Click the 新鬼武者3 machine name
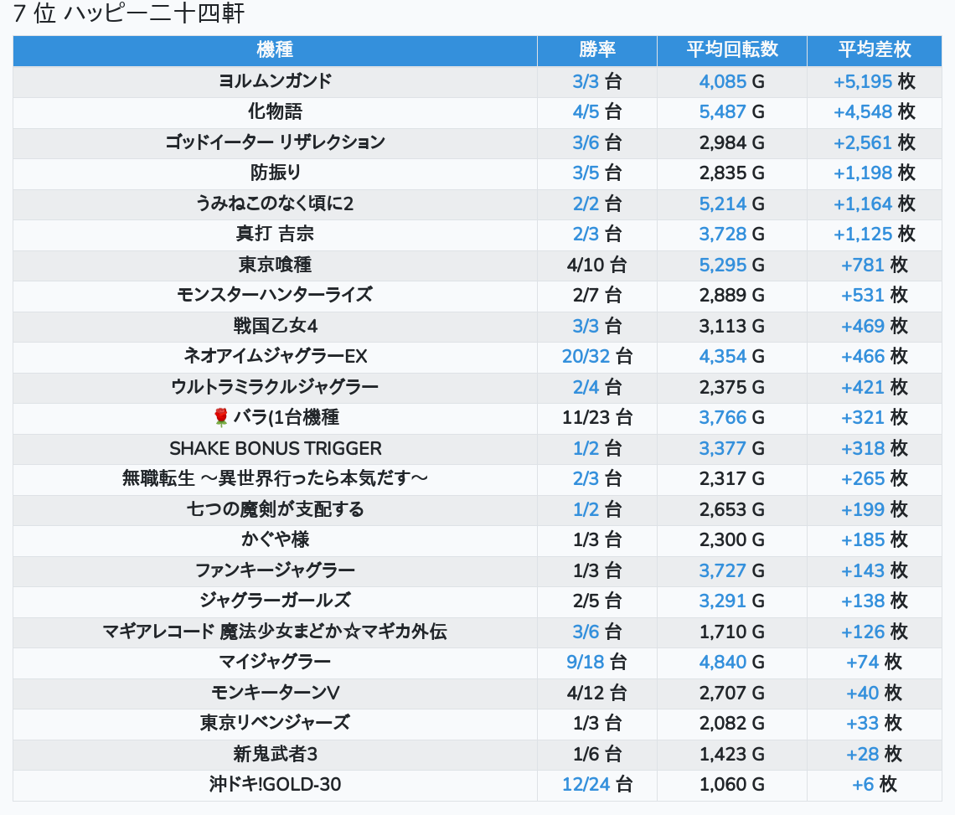The width and height of the screenshot is (955, 815). tap(275, 754)
